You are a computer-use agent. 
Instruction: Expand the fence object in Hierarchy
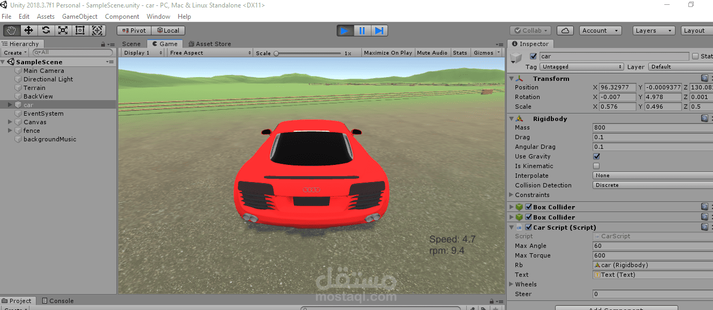[x=10, y=131]
